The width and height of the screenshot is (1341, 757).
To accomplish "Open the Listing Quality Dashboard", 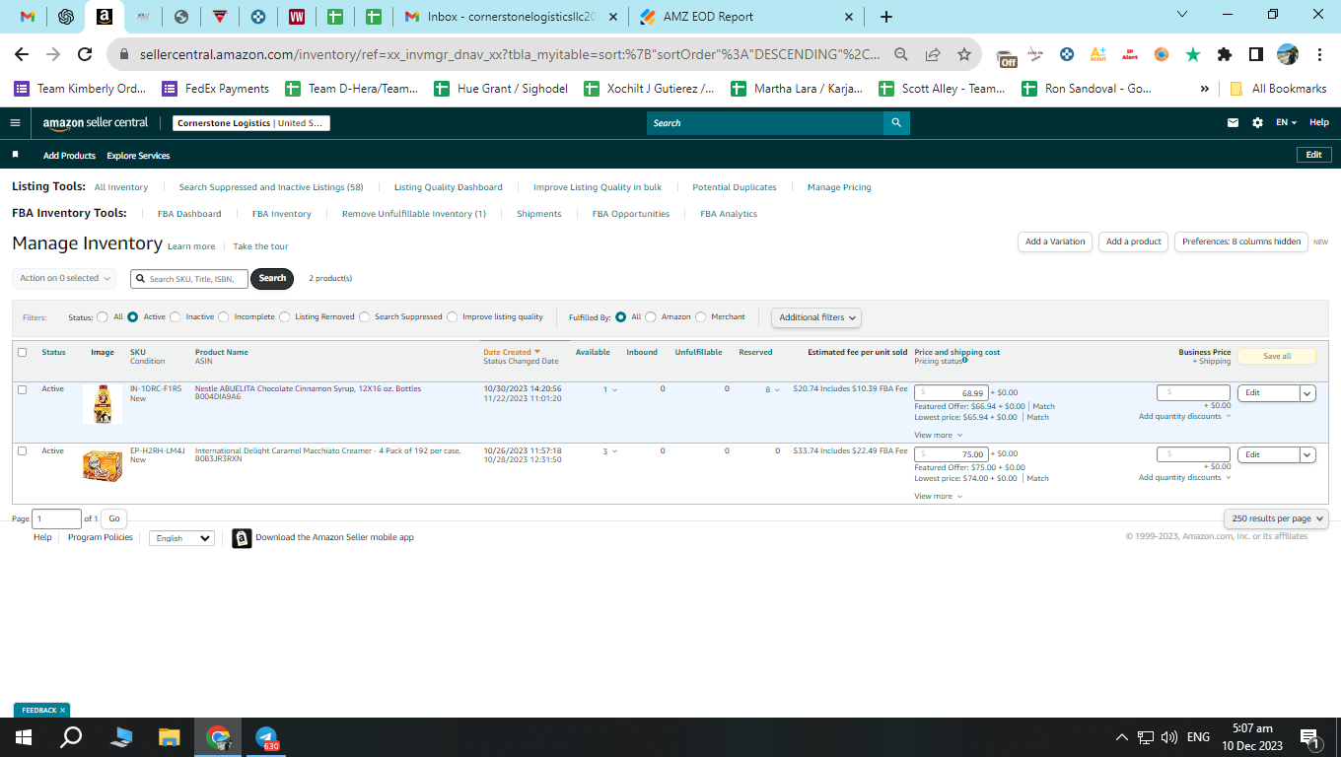I will 449,187.
